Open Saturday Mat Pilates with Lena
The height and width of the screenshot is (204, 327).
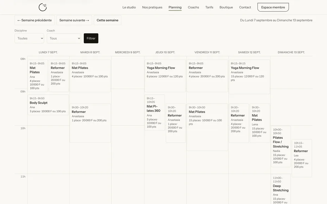pyautogui.click(x=260, y=123)
